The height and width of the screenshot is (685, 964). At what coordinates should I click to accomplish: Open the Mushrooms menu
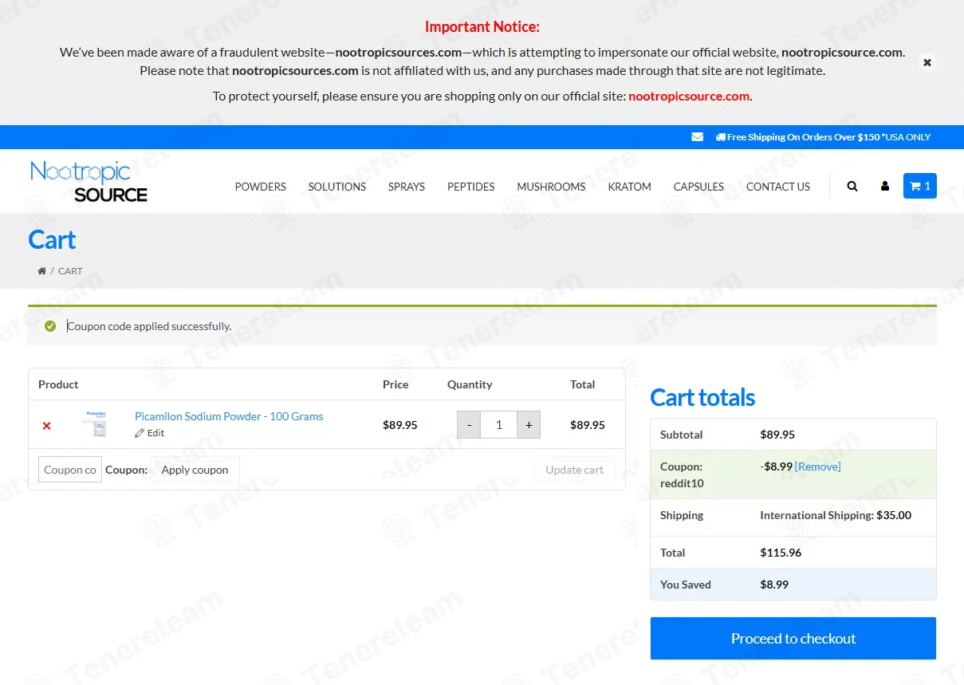click(x=551, y=187)
